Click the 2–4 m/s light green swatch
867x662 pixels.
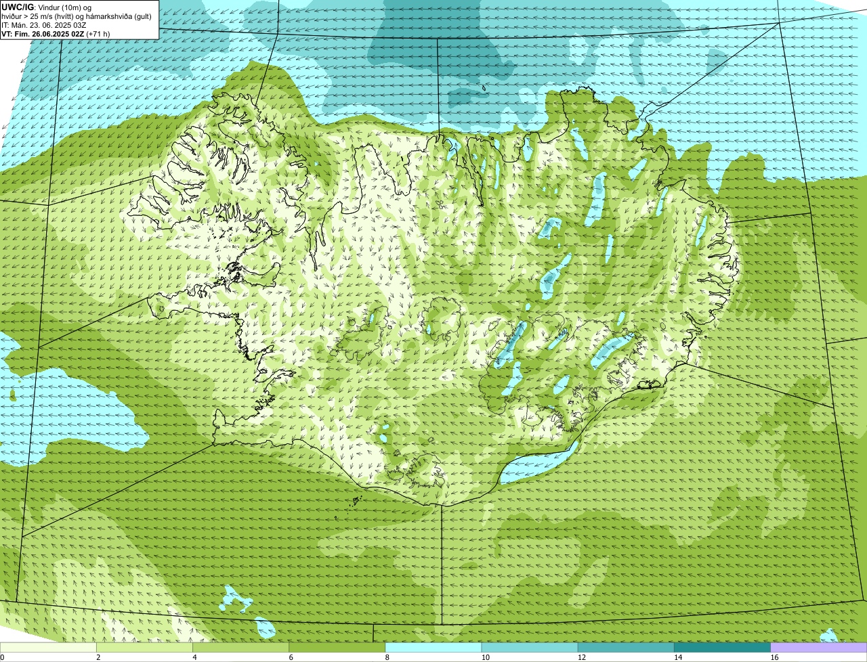[x=145, y=648]
